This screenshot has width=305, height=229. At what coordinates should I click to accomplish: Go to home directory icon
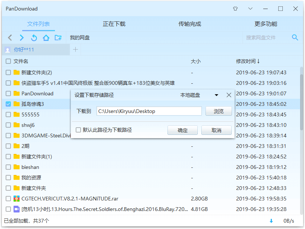coord(46,38)
